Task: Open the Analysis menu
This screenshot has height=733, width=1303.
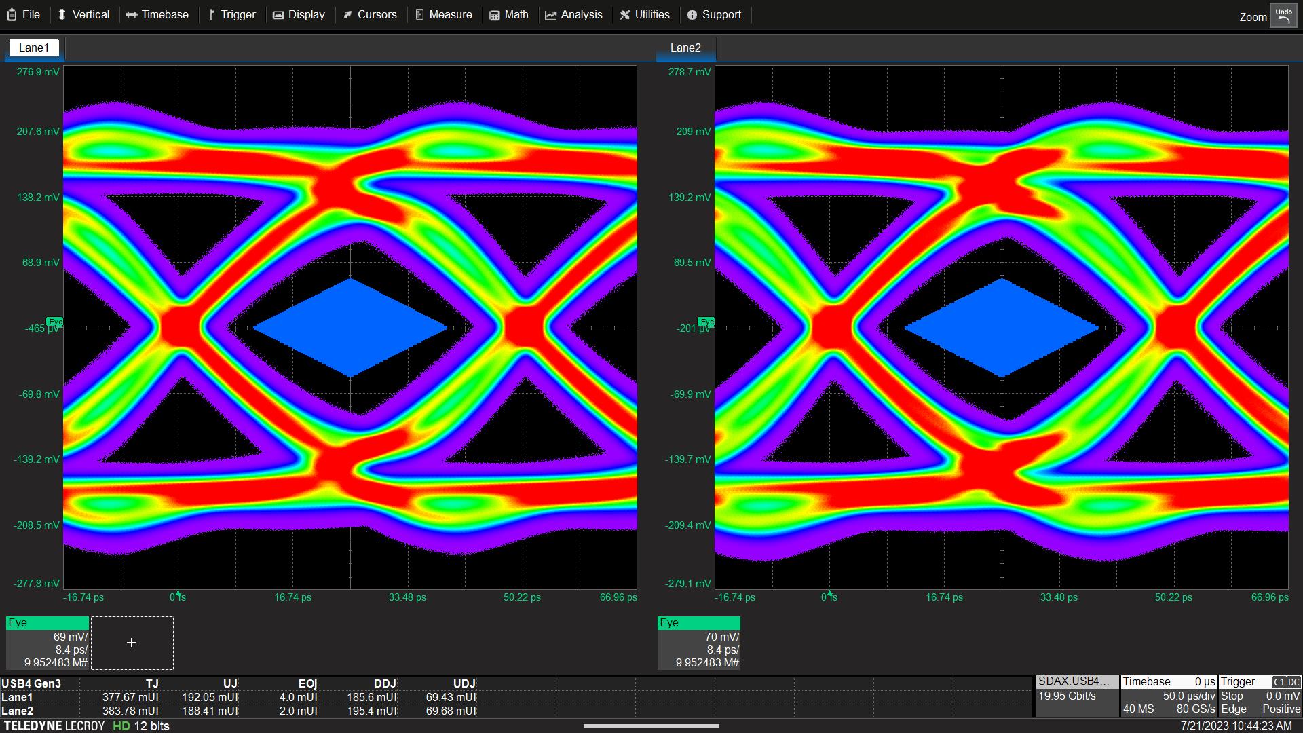Action: pyautogui.click(x=573, y=14)
